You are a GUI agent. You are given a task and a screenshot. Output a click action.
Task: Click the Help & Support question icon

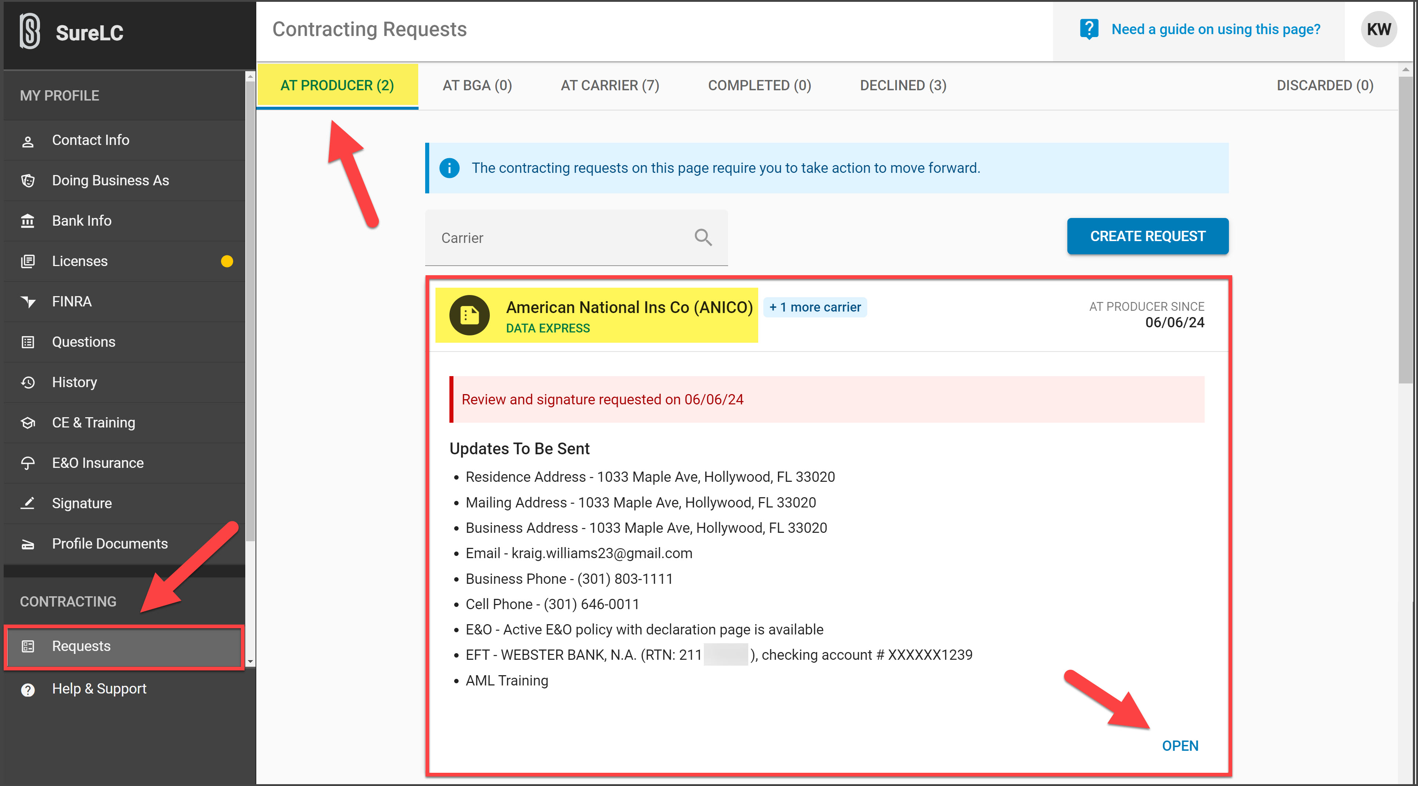pos(28,690)
